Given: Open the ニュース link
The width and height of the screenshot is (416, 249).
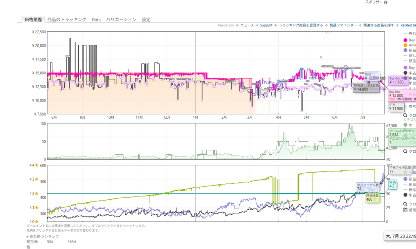Looking at the screenshot, I should tap(247, 25).
